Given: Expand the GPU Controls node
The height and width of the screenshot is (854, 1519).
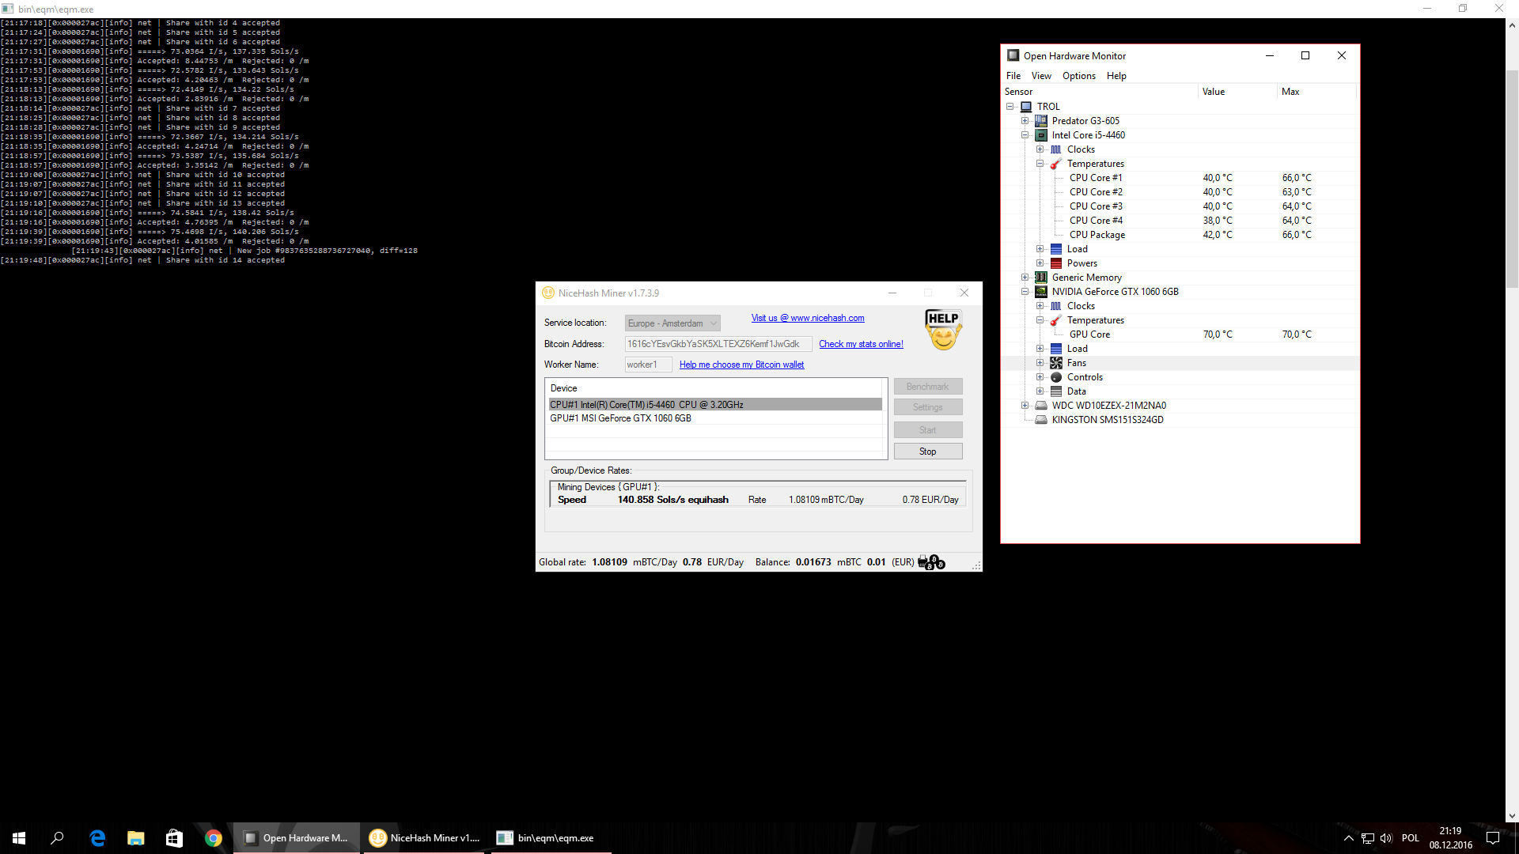Looking at the screenshot, I should tap(1040, 377).
